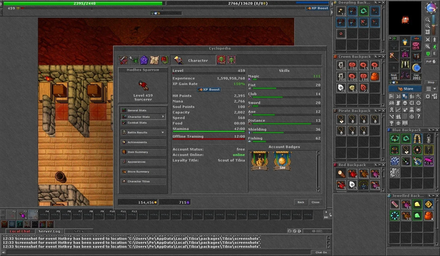Click the pink backpack in equipment slot
This screenshot has width=440, height=256.
pos(416,46)
